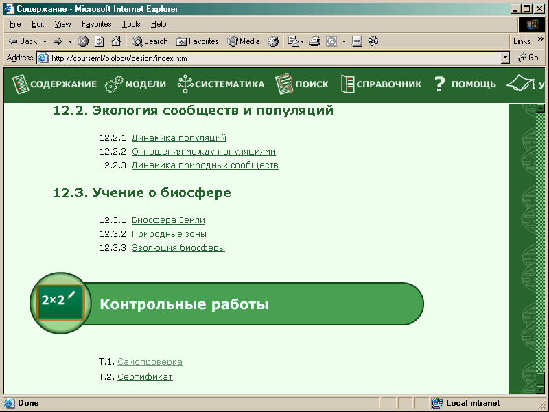Open the History icon in the toolbar
This screenshot has width=549, height=412.
(x=273, y=41)
